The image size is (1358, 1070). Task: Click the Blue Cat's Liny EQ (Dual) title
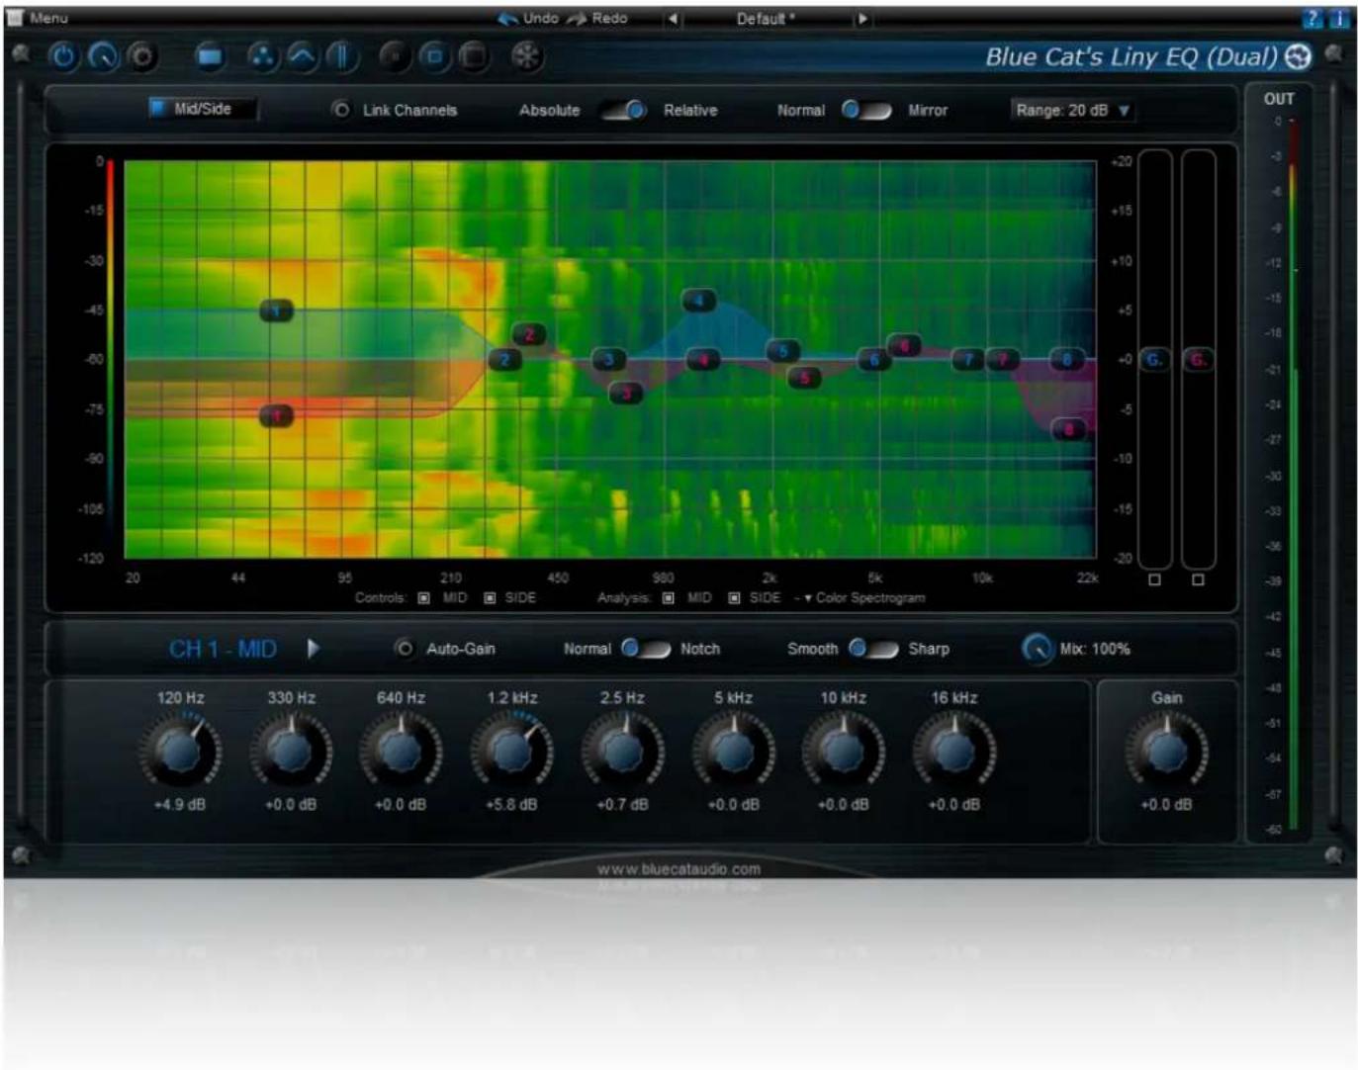click(1131, 56)
